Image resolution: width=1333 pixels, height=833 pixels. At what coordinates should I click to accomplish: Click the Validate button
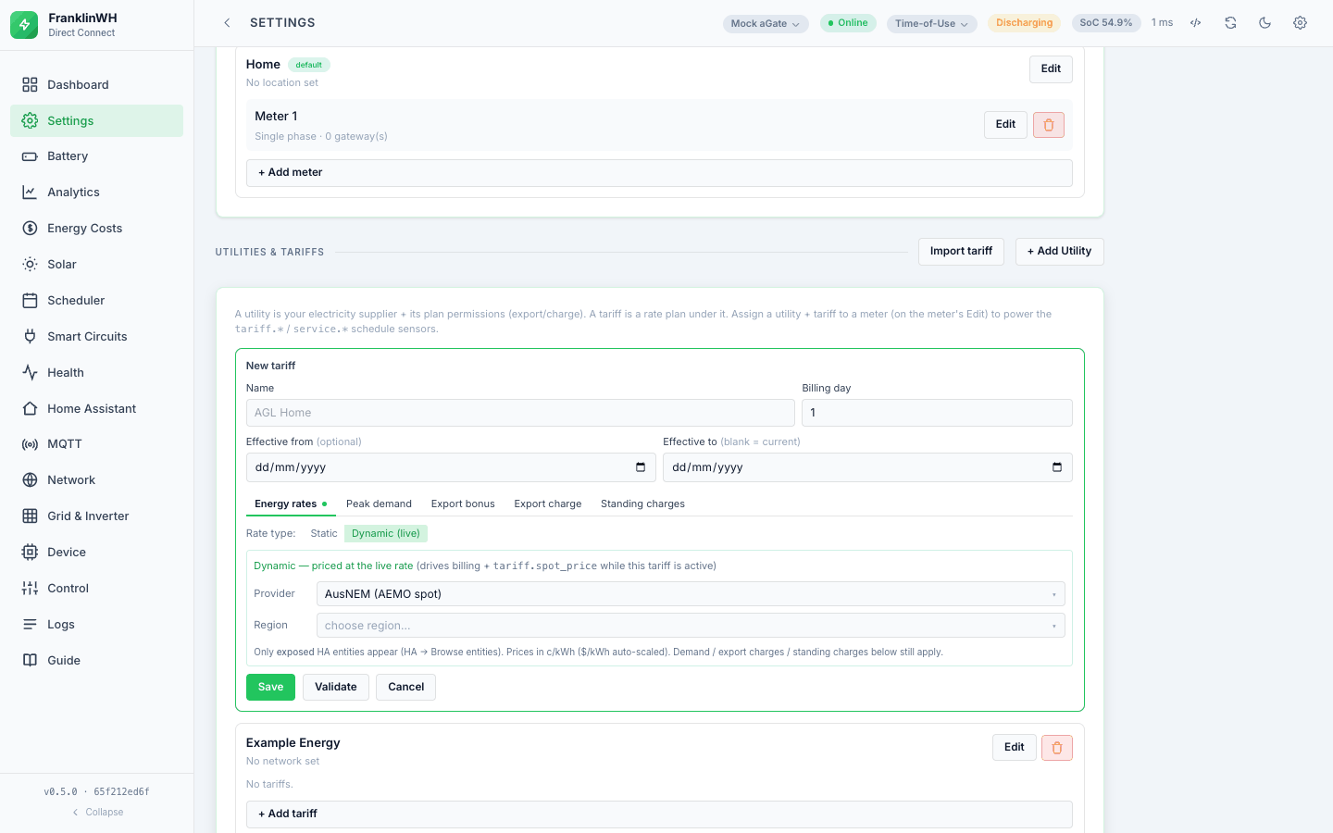[336, 687]
